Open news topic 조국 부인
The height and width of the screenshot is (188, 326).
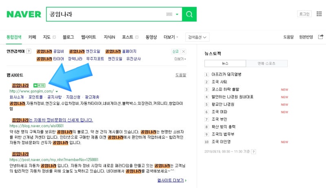(219, 119)
